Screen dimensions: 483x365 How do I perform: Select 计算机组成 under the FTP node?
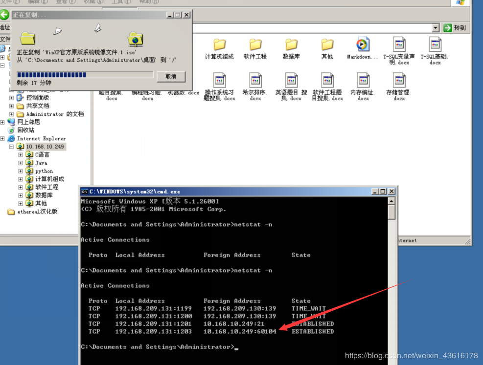pyautogui.click(x=49, y=179)
